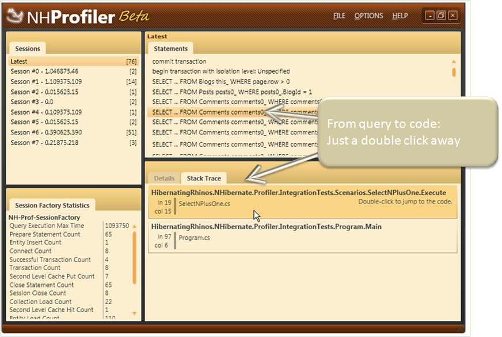Open the HELP menu
Screen dimensions: 502x337
click(x=400, y=16)
